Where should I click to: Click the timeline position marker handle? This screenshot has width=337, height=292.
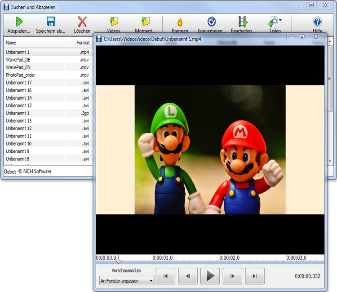tap(119, 262)
